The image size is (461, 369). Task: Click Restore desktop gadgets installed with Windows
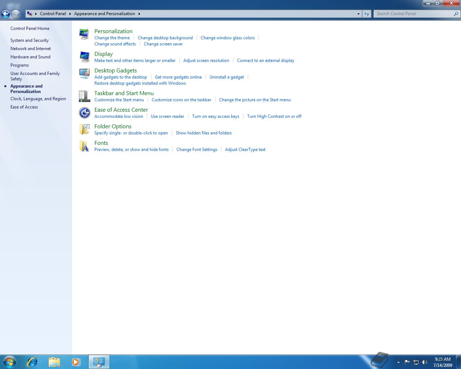coord(140,83)
